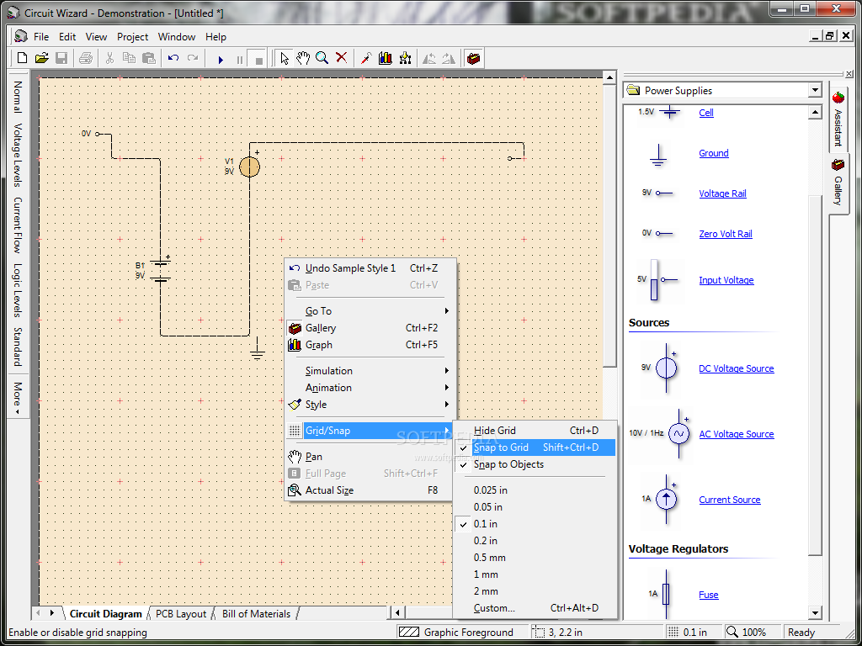This screenshot has height=646, width=862.
Task: Select 0.2 in grid size
Action: pyautogui.click(x=535, y=541)
